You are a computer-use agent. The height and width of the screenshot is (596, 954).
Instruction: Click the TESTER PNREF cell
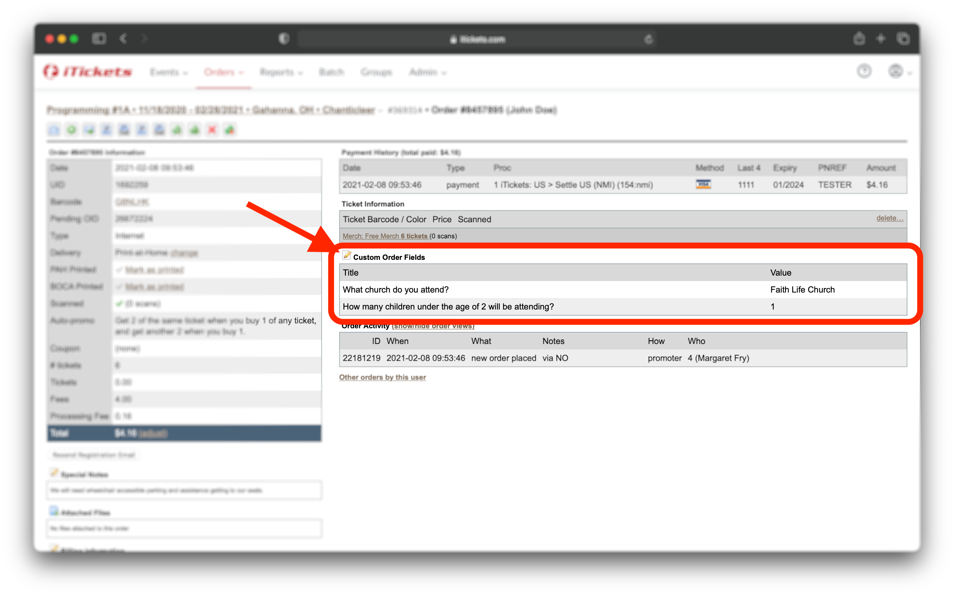tap(835, 185)
